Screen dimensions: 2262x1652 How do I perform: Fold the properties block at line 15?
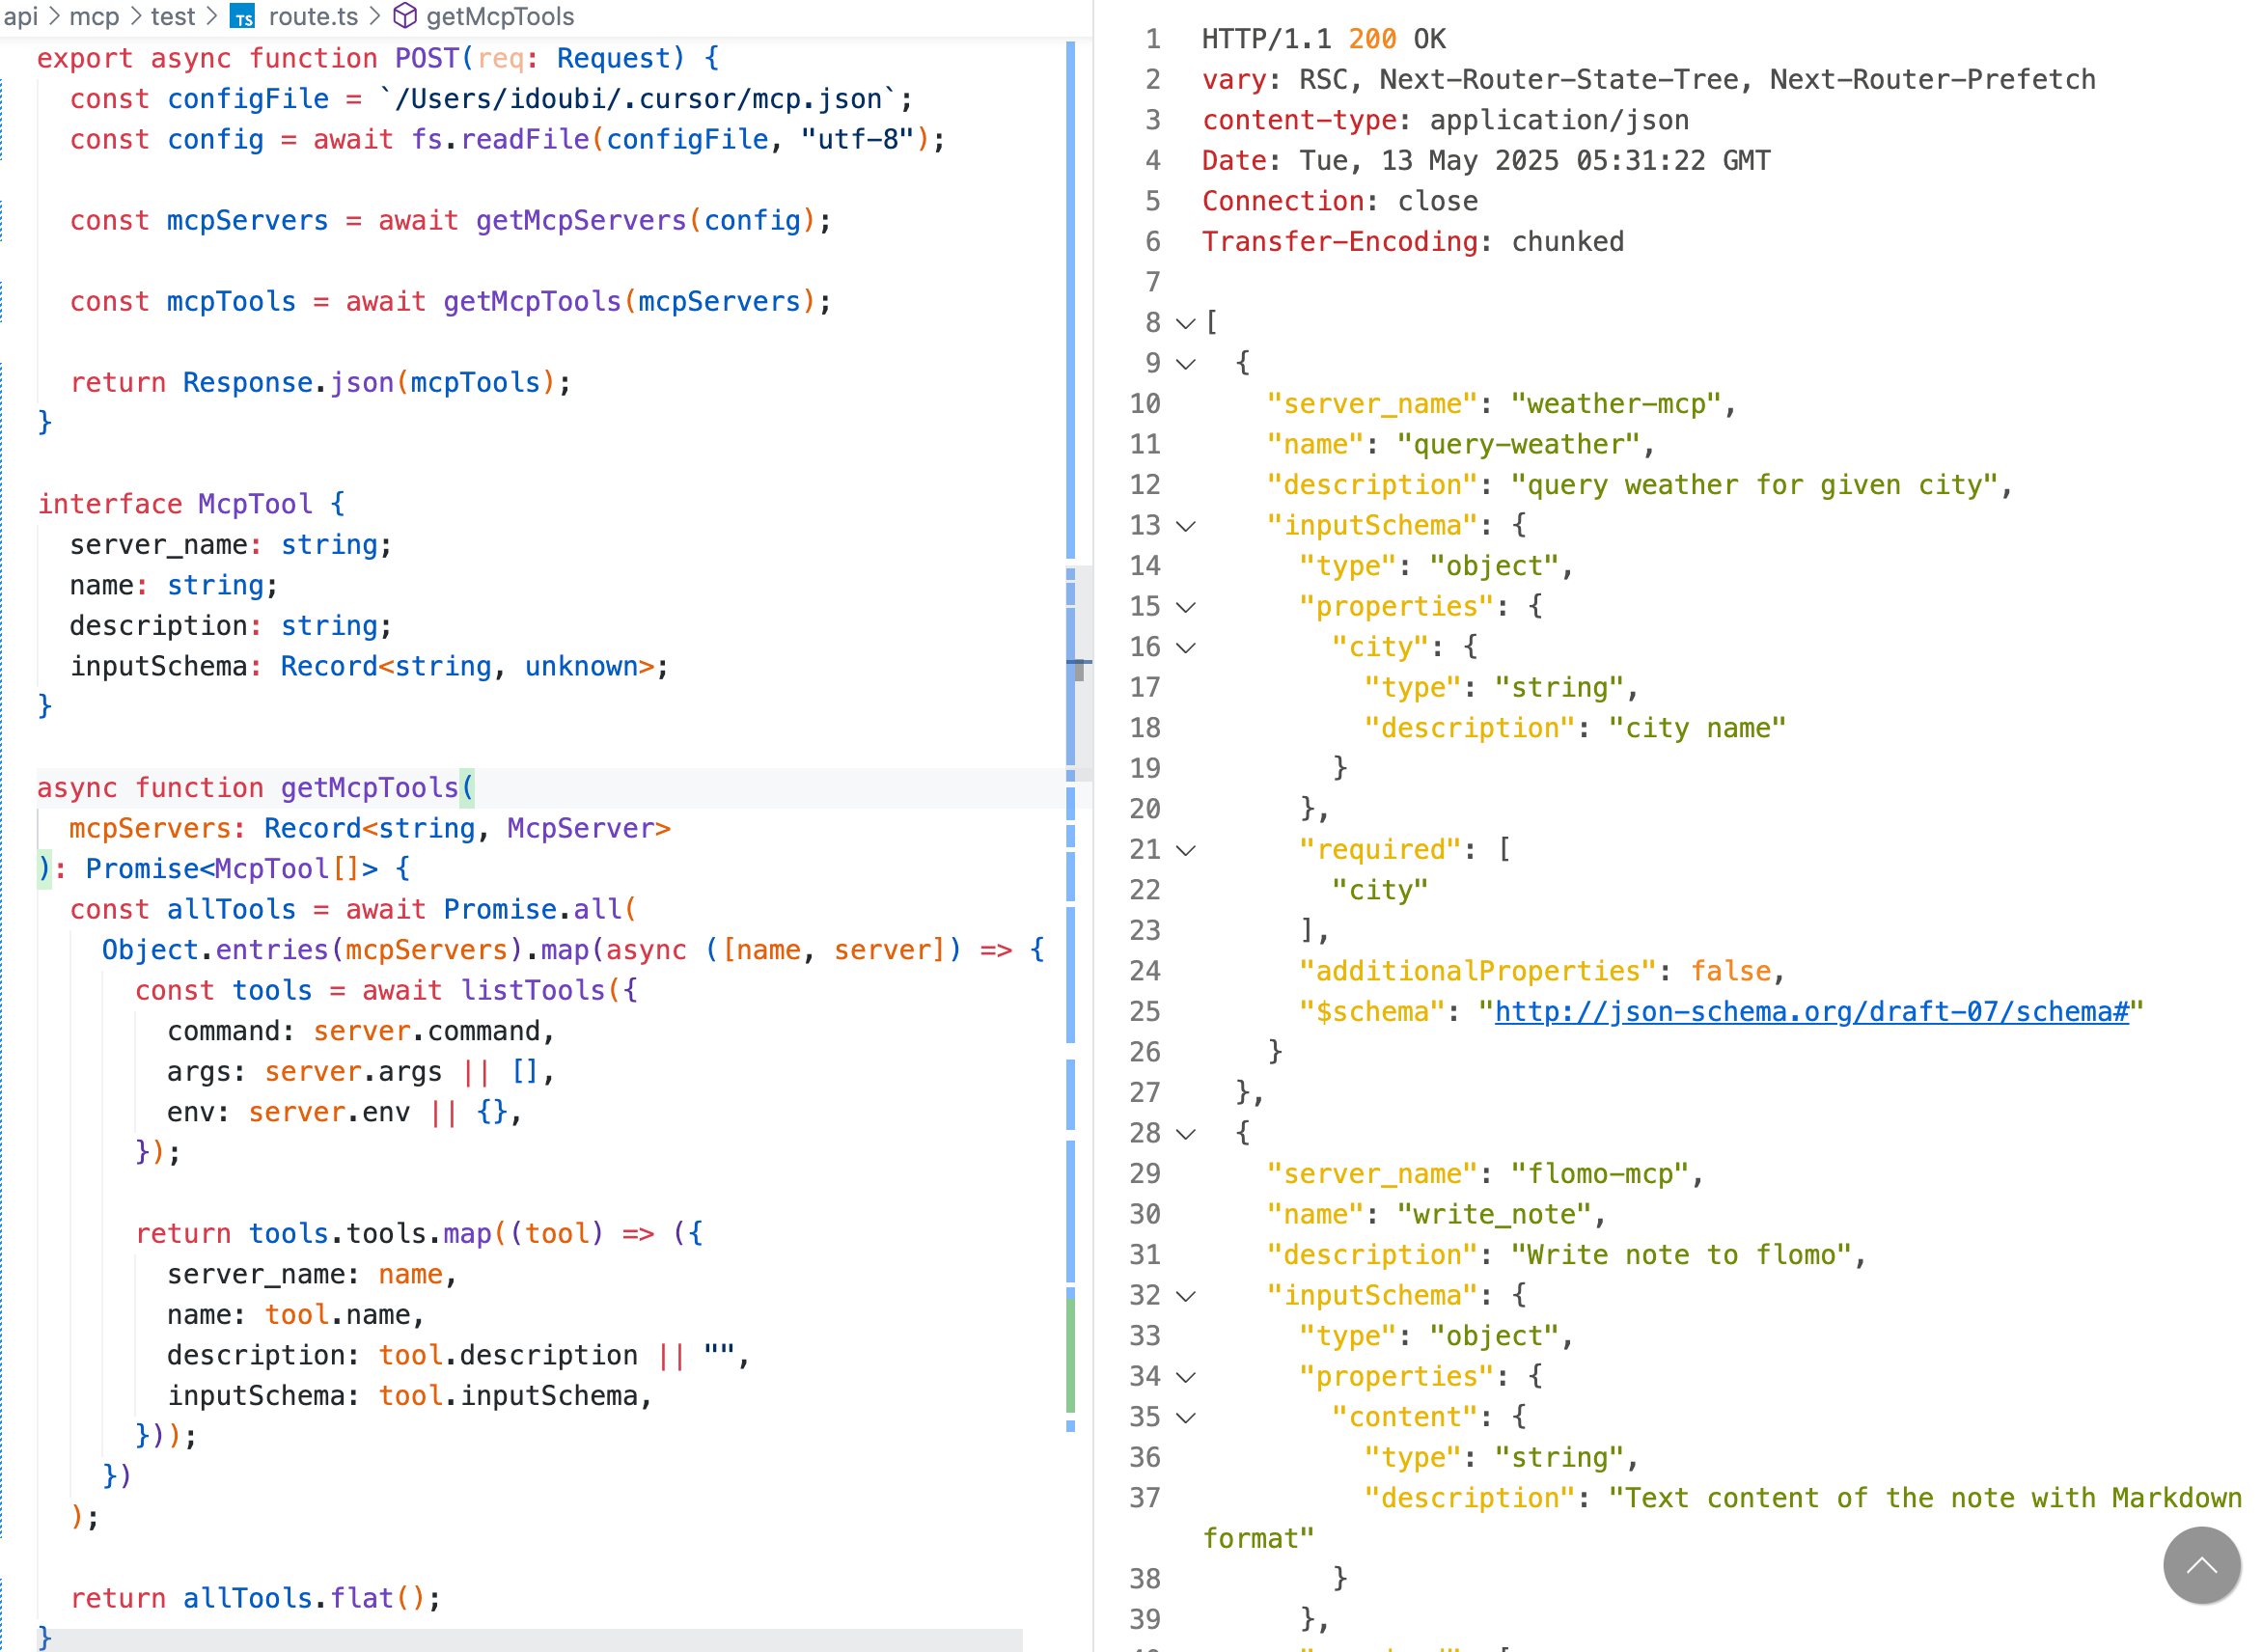(1185, 607)
